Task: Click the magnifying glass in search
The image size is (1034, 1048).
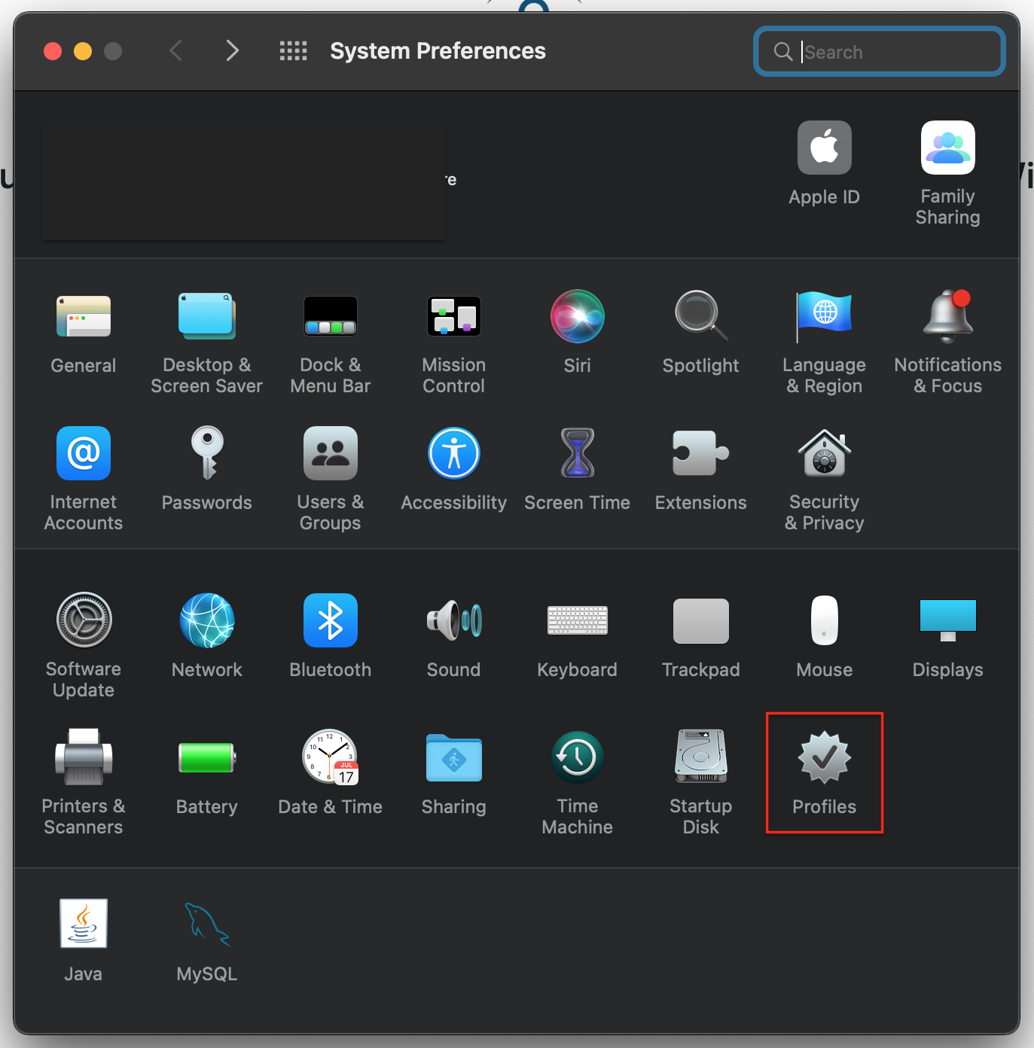Action: [783, 51]
